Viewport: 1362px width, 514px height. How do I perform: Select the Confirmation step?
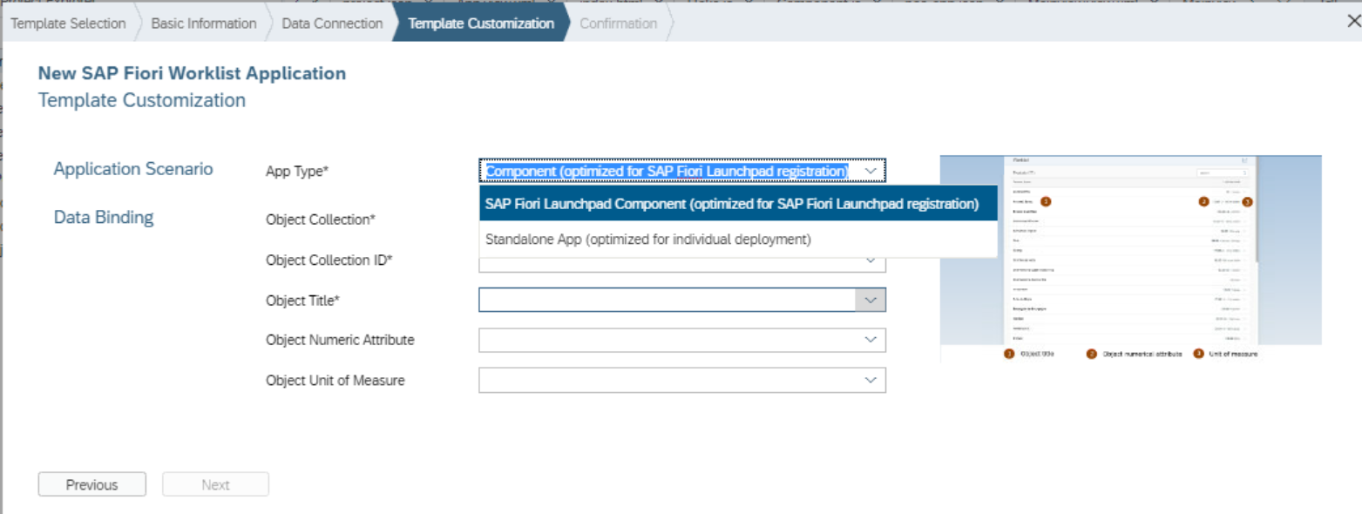pyautogui.click(x=618, y=24)
